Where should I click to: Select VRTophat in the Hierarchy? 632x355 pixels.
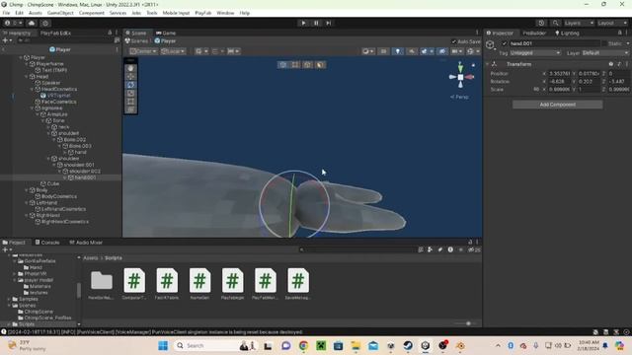[x=59, y=96]
